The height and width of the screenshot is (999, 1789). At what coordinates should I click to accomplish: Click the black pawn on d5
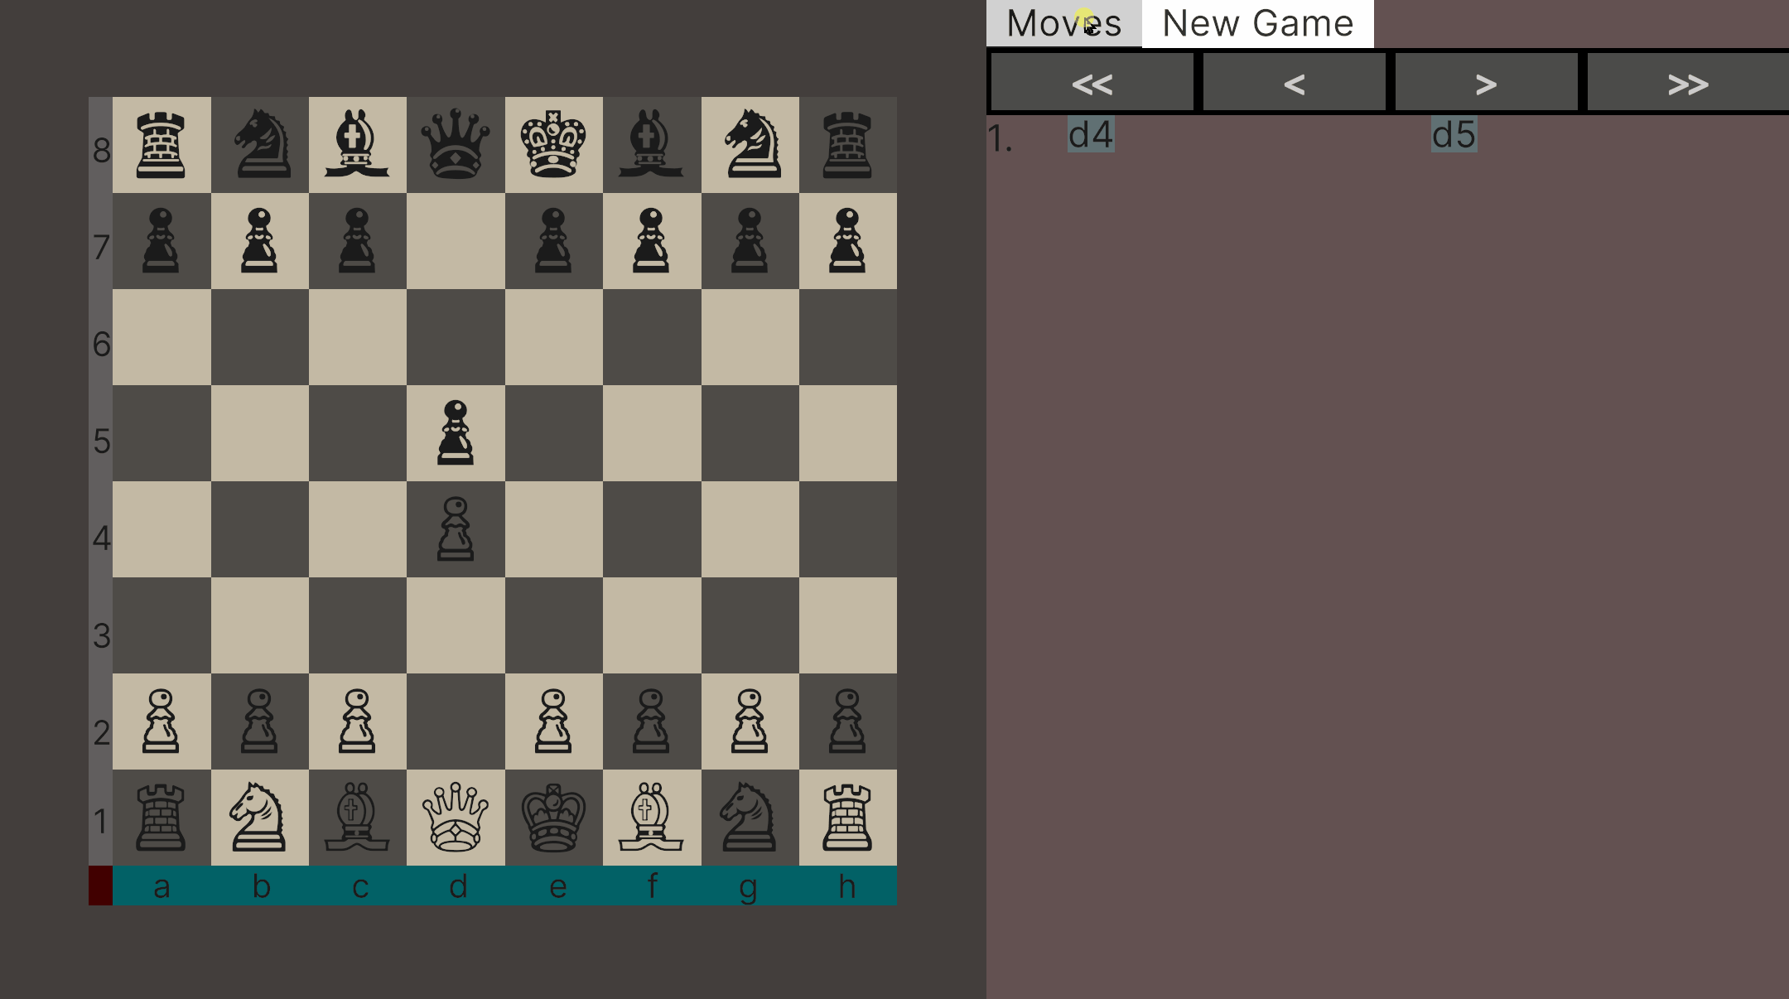pos(456,432)
